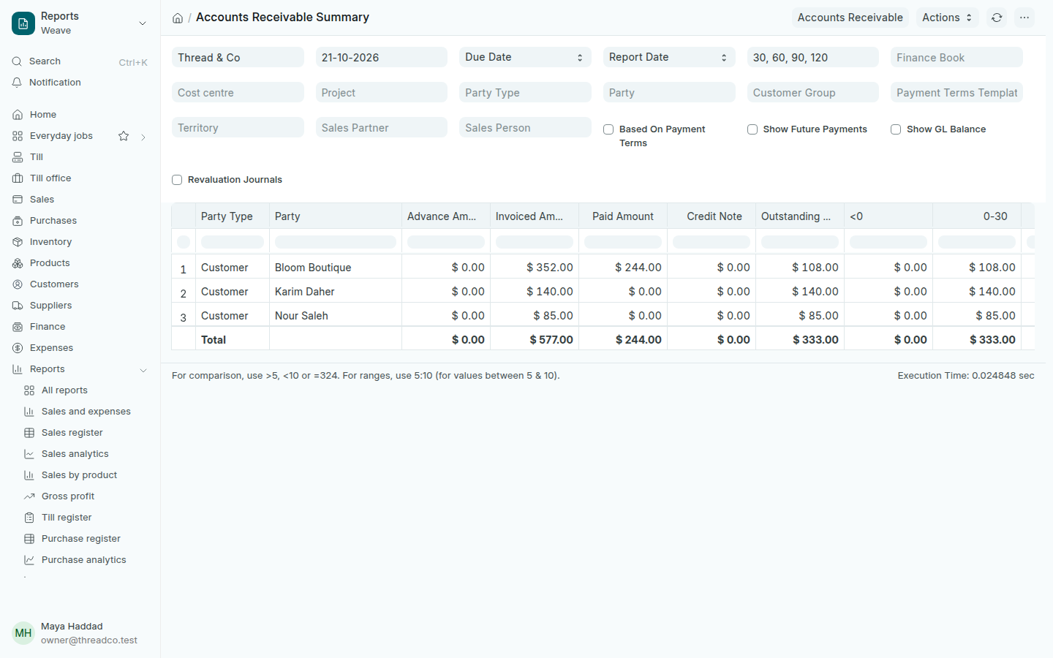The height and width of the screenshot is (658, 1053).
Task: Click the Thread & Co company field
Action: tap(238, 57)
